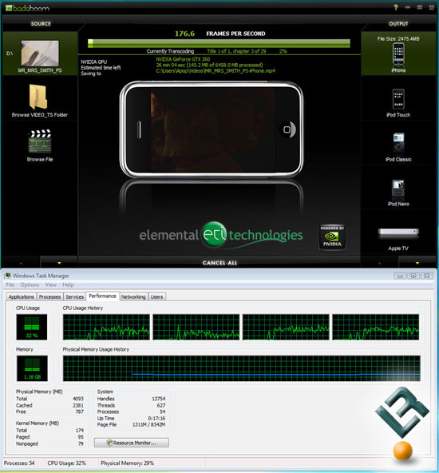This screenshot has width=439, height=473.
Task: Click CANCEL ALL transcoding button
Action: click(220, 263)
